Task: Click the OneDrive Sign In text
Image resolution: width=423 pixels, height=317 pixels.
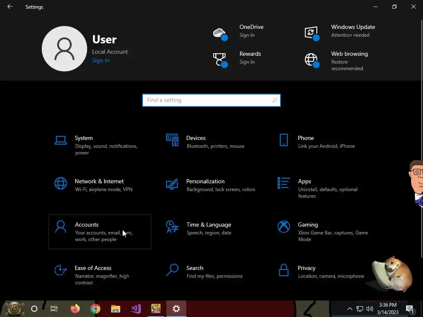Action: tap(247, 35)
